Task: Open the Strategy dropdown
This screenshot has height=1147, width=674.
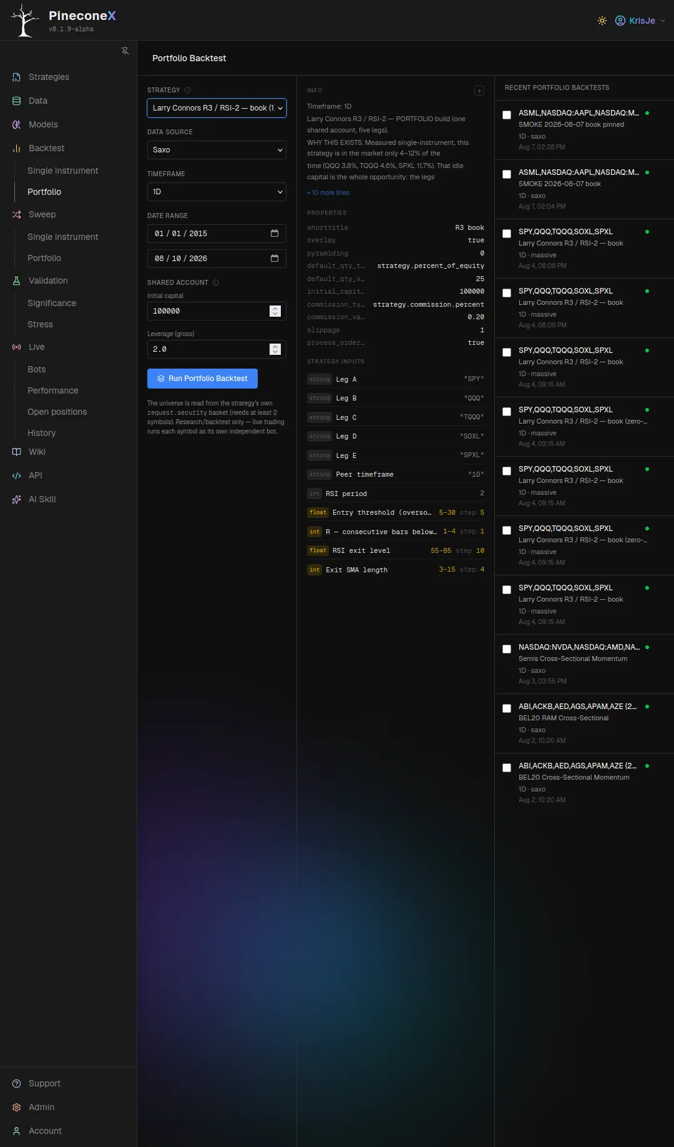Action: pyautogui.click(x=217, y=108)
